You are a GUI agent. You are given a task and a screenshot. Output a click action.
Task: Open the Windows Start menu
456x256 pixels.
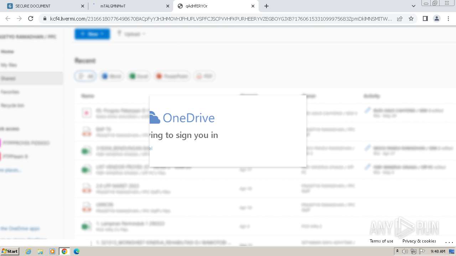(x=10, y=251)
